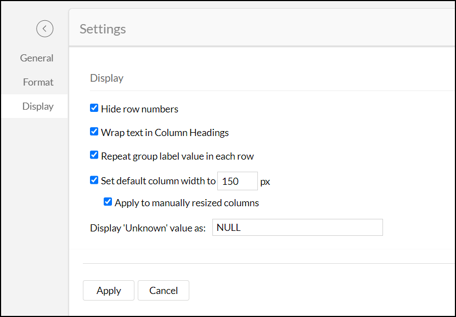Toggle Apply to manually resized columns
Screen dimensions: 456x317
pos(108,201)
